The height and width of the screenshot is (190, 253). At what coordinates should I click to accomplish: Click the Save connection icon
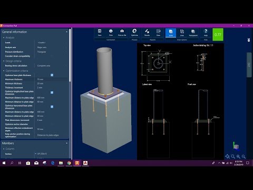[100, 32]
